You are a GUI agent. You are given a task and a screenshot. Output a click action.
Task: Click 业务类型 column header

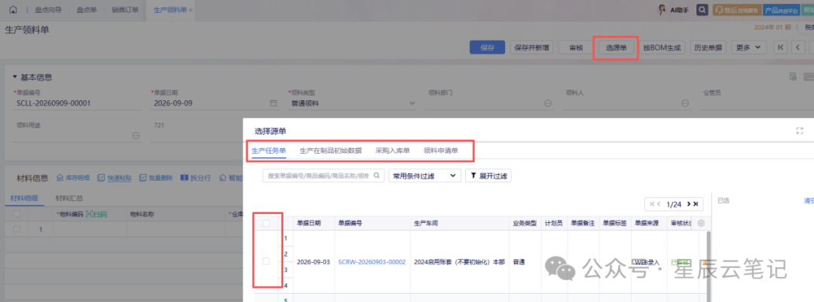(x=525, y=223)
